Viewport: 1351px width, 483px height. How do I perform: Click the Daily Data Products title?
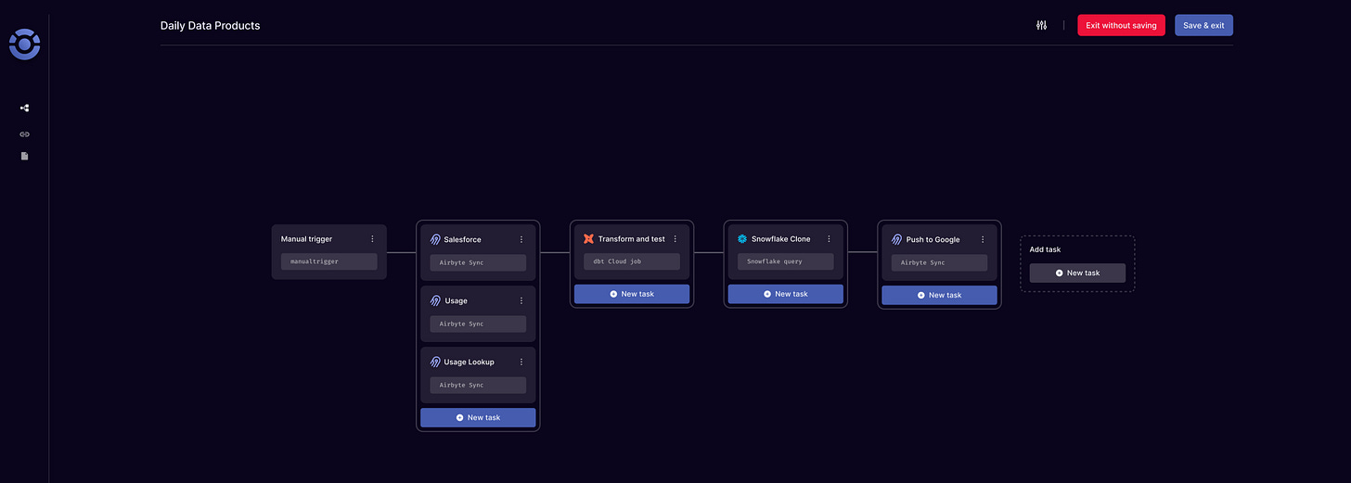tap(211, 26)
